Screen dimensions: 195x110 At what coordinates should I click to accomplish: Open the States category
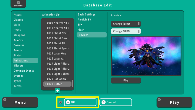tap(17, 56)
